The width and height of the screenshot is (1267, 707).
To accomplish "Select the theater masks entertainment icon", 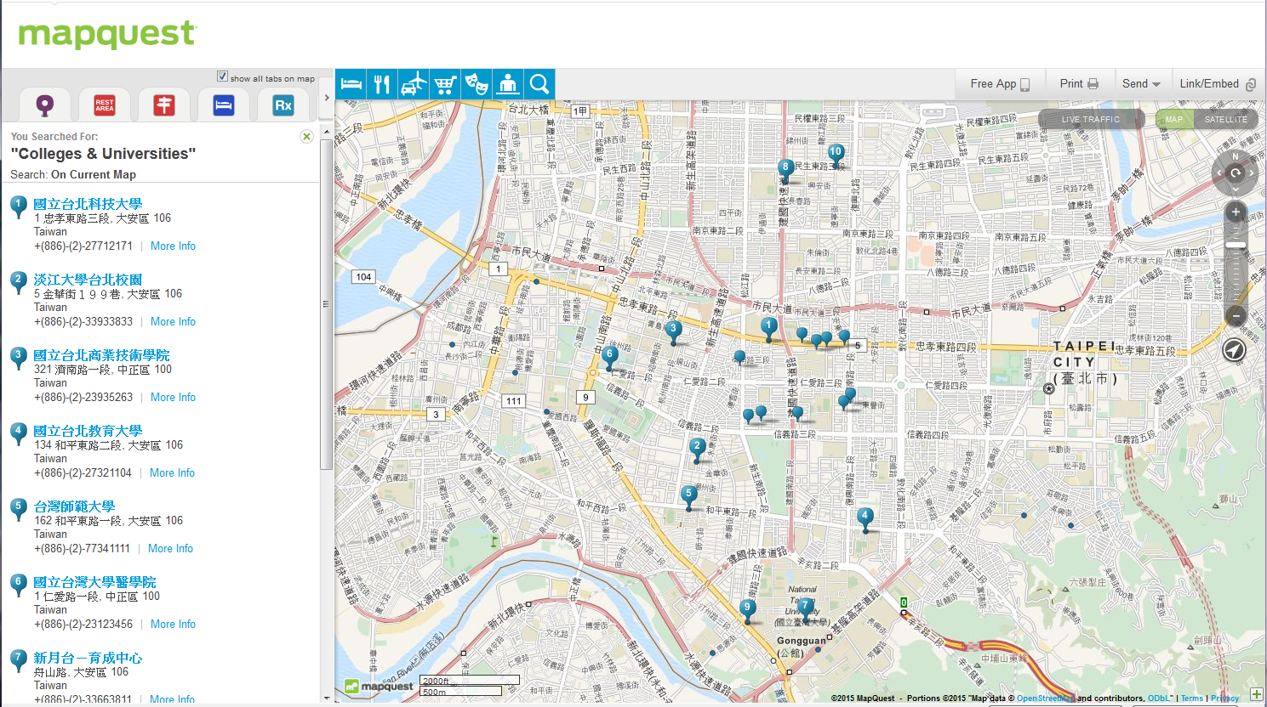I will coord(477,84).
